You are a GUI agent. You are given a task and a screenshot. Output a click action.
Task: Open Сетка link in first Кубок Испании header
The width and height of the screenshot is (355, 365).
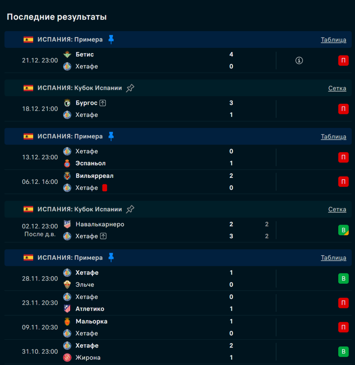(337, 88)
